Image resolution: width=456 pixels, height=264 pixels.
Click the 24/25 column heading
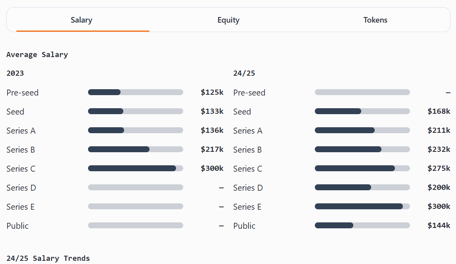pos(244,73)
